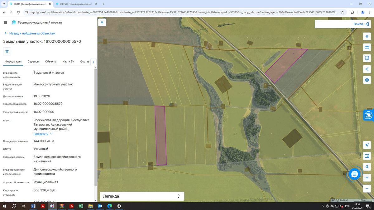Viewport: 374px width, 210px height.
Task: Open a new browser tab
Action: point(103,4)
